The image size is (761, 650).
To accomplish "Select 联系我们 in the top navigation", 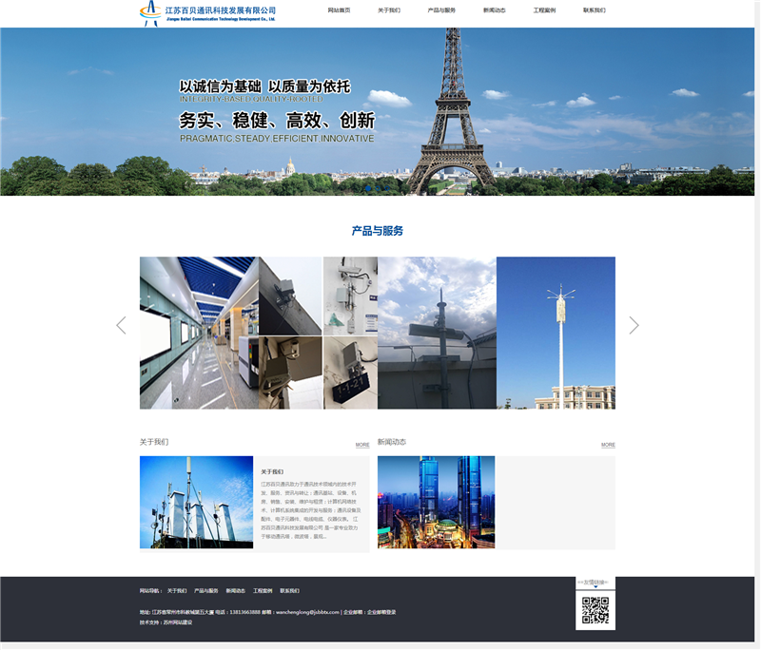I will tap(595, 10).
